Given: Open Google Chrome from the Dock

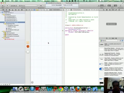Looking at the screenshot, I should point(61,89).
